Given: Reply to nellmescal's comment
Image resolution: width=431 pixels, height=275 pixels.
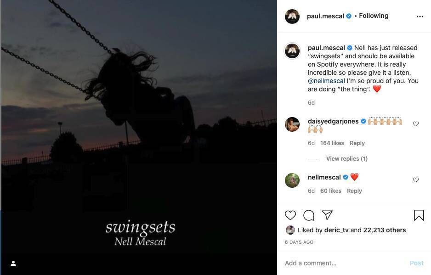Looking at the screenshot, I should pos(354,191).
